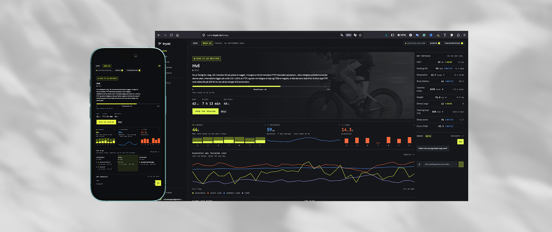The height and width of the screenshot is (232, 552).
Task: Expand the Load card chevron
Action: coord(414,125)
